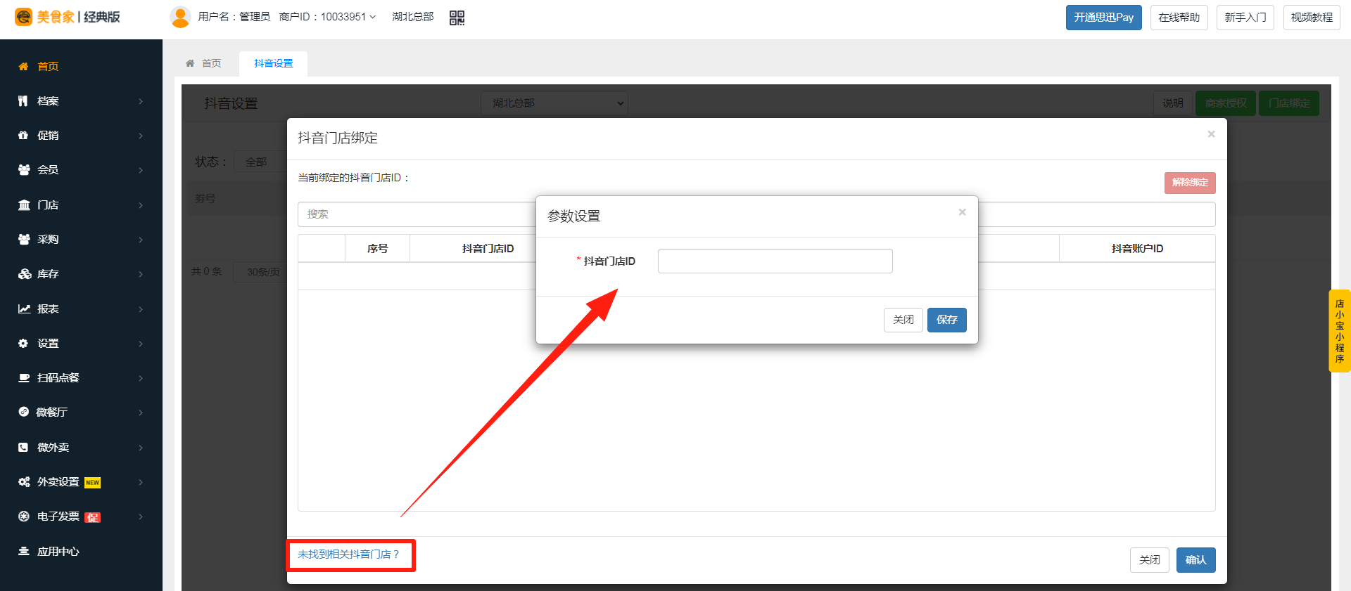Click the 开通思迅Pay button

pos(1103,18)
